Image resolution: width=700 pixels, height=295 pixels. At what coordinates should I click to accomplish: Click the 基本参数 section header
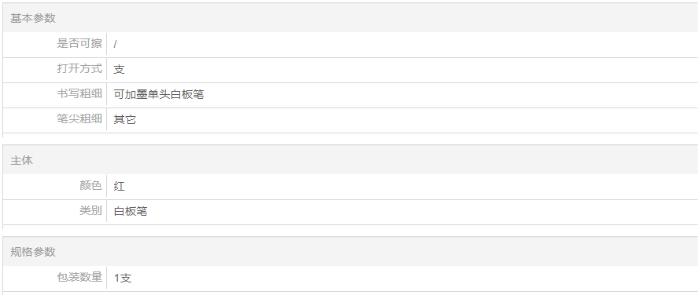click(x=33, y=18)
